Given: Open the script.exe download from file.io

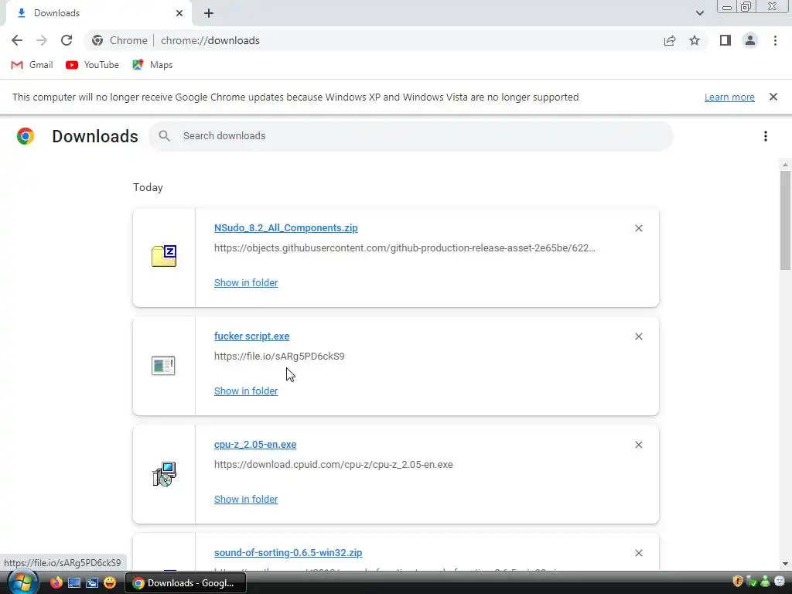Looking at the screenshot, I should tap(251, 336).
